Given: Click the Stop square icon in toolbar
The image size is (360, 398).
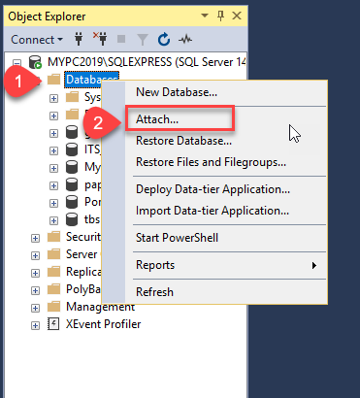Looking at the screenshot, I should (121, 39).
